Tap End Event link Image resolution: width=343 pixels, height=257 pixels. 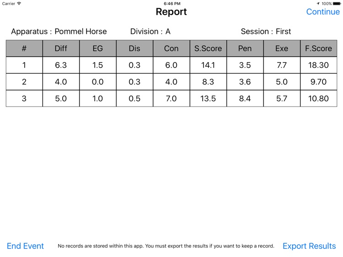click(x=25, y=246)
